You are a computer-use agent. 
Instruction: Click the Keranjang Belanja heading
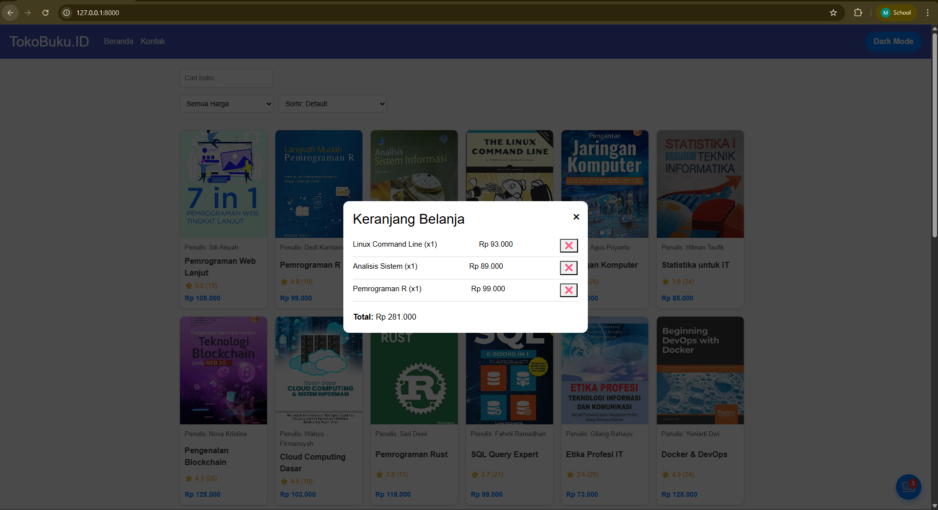click(x=408, y=219)
